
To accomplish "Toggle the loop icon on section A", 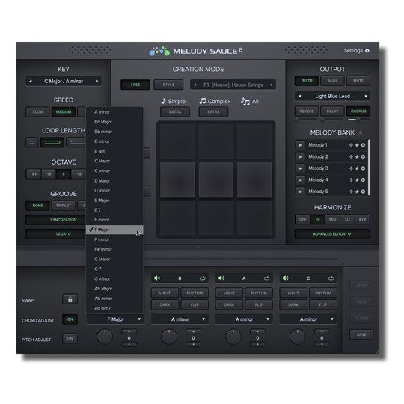I will (266, 278).
